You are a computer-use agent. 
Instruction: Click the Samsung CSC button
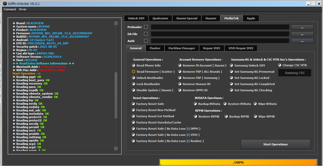tap(295, 73)
